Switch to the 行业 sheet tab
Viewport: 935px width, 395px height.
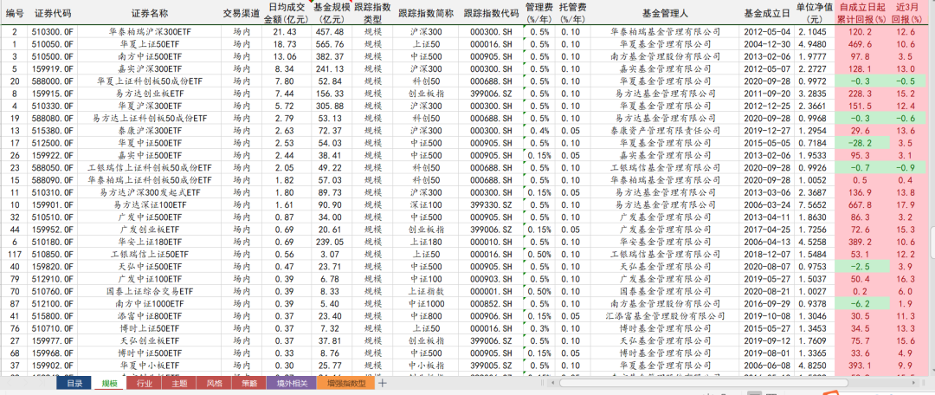144,383
